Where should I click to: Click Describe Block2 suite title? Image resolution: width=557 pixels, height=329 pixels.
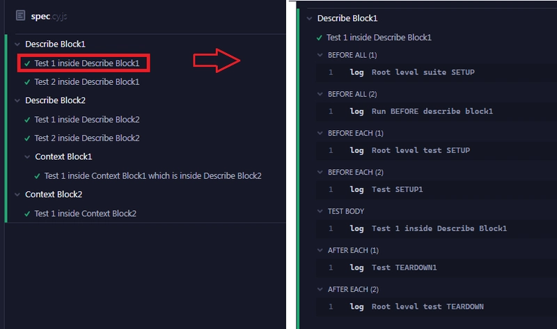(56, 100)
